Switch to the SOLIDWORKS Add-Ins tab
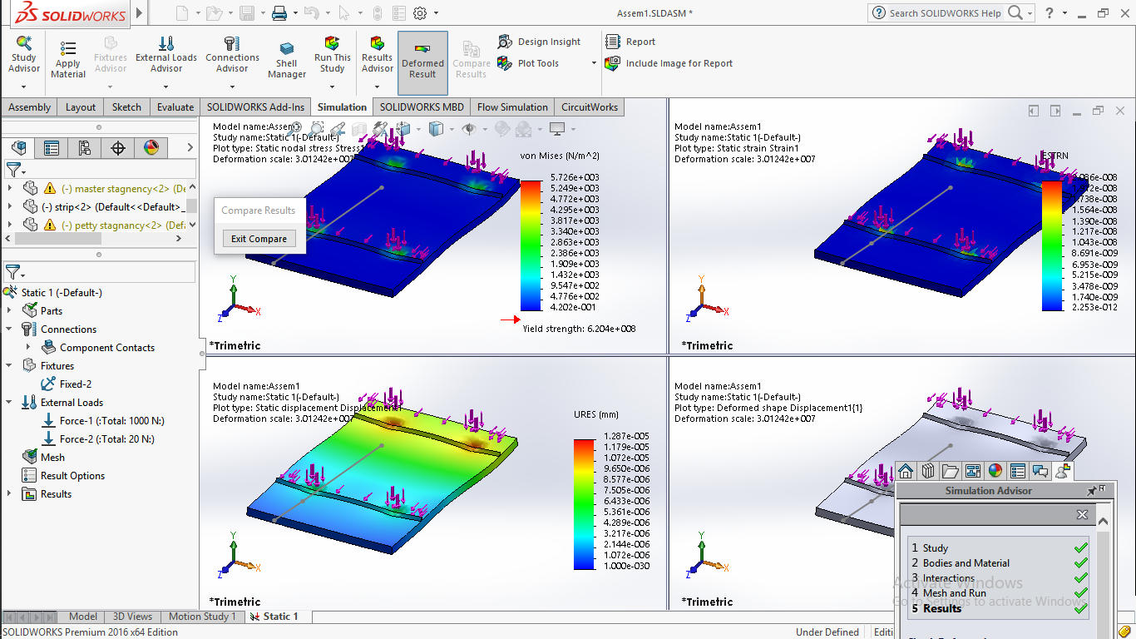Screen dimensions: 1136x639 tap(256, 107)
